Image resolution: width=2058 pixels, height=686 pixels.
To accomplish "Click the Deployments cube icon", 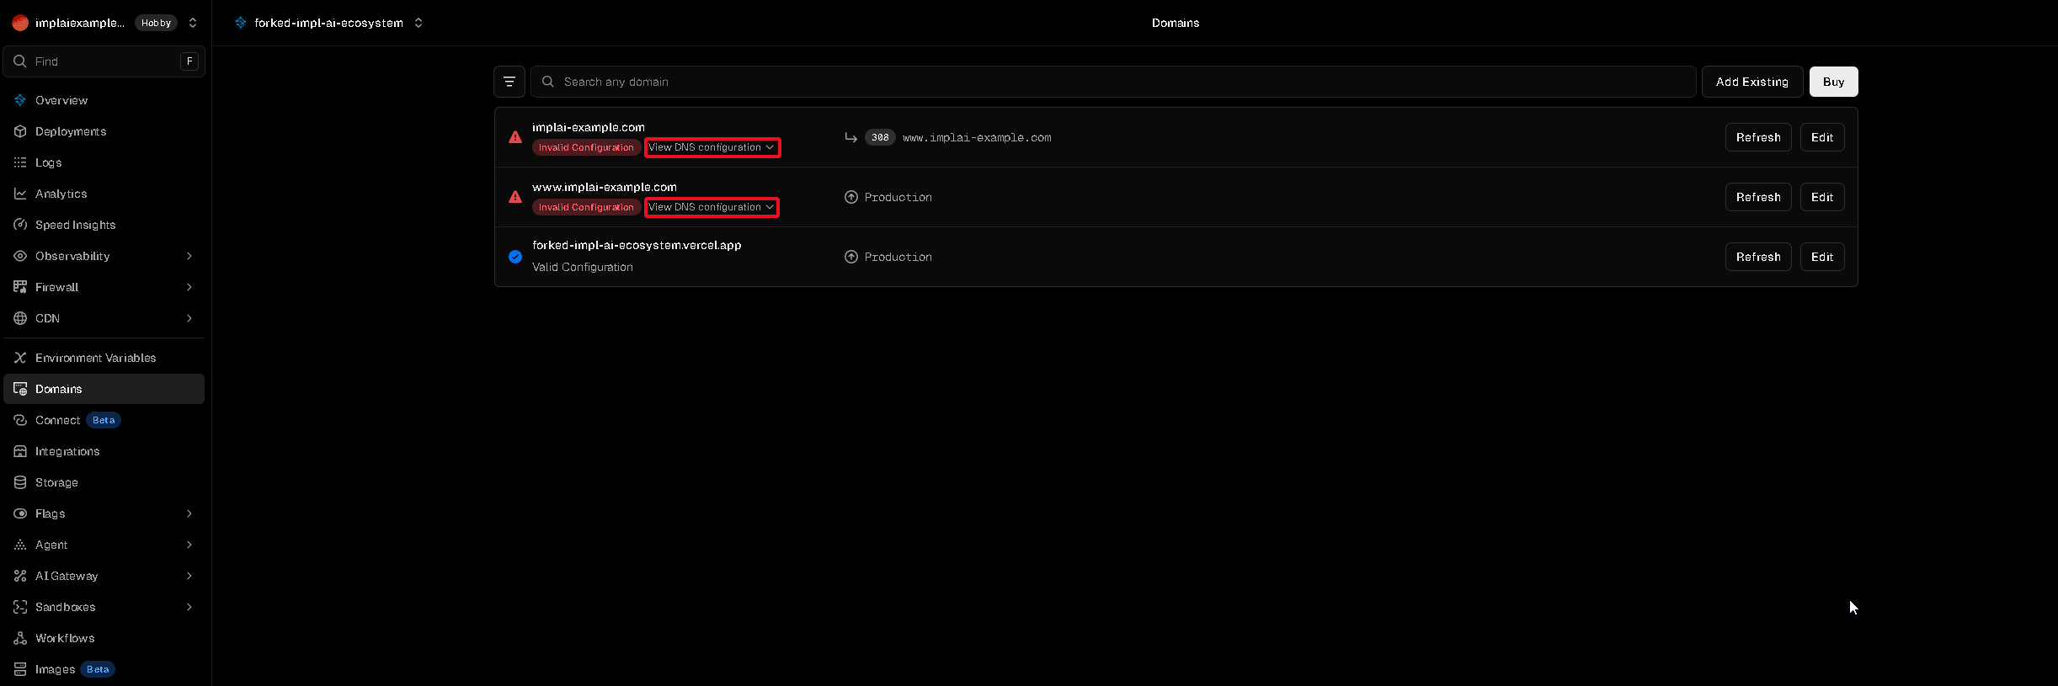I will pos(20,131).
